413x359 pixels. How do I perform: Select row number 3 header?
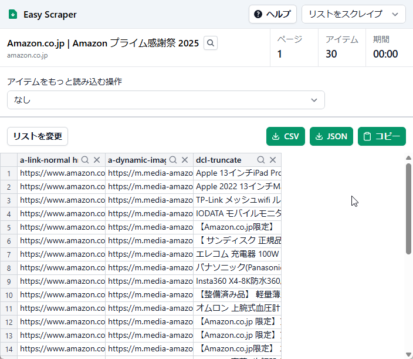point(9,200)
